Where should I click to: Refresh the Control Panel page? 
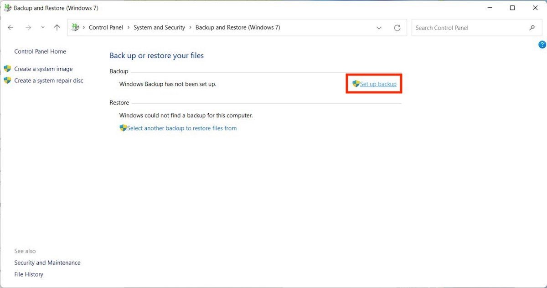(397, 28)
